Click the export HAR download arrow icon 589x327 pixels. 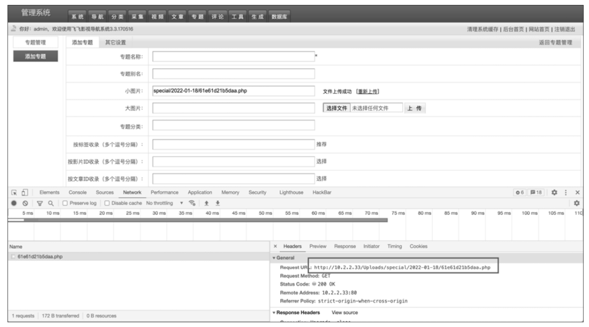point(218,203)
